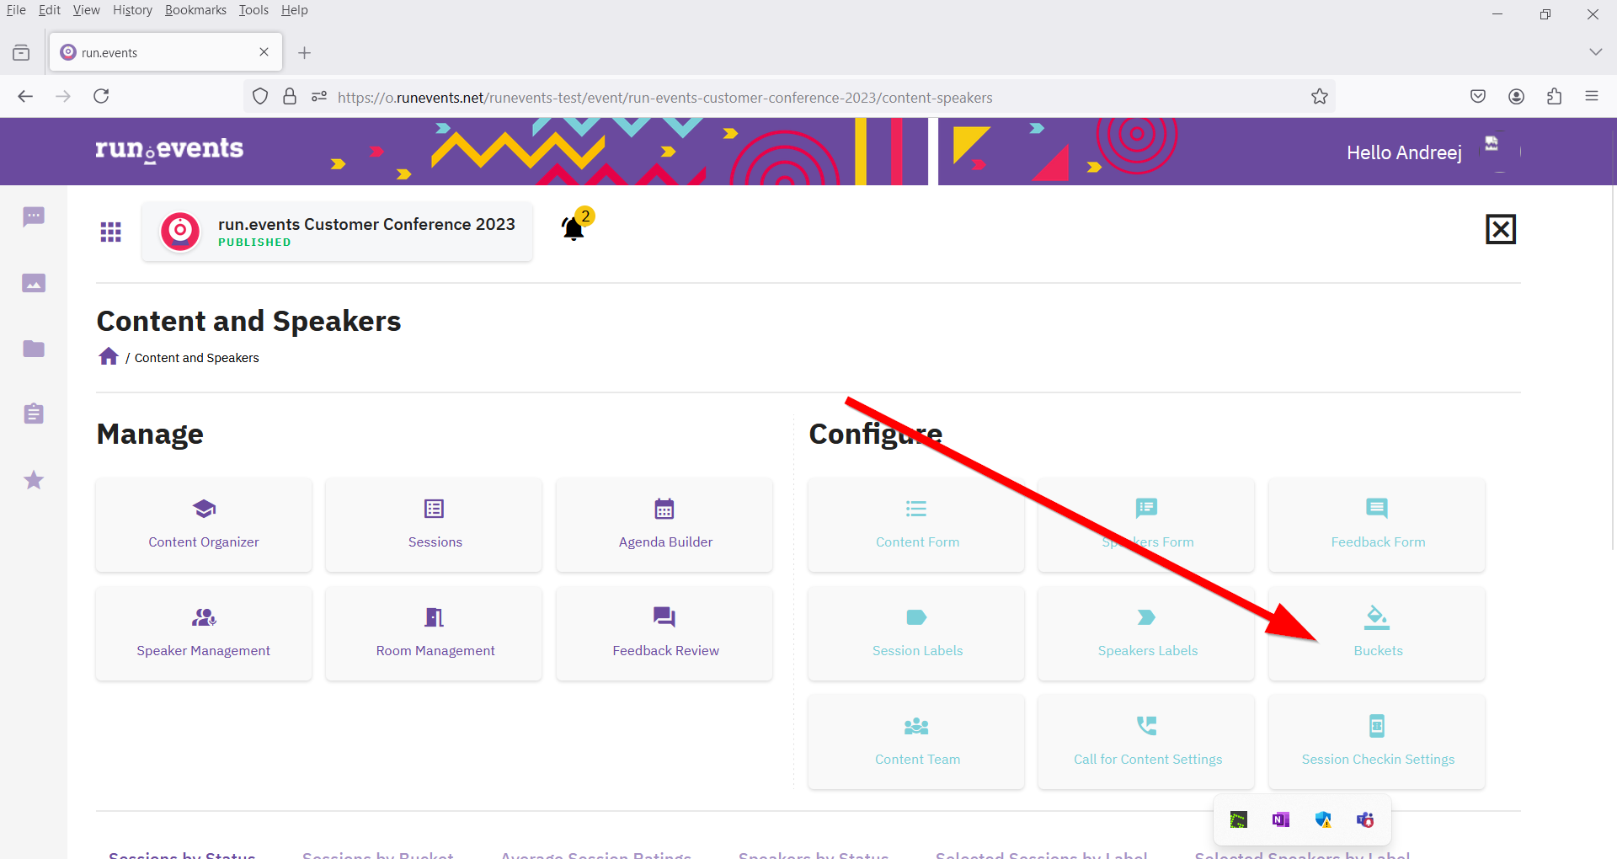This screenshot has height=859, width=1617.
Task: Go home via the breadcrumb house icon
Action: (x=109, y=356)
